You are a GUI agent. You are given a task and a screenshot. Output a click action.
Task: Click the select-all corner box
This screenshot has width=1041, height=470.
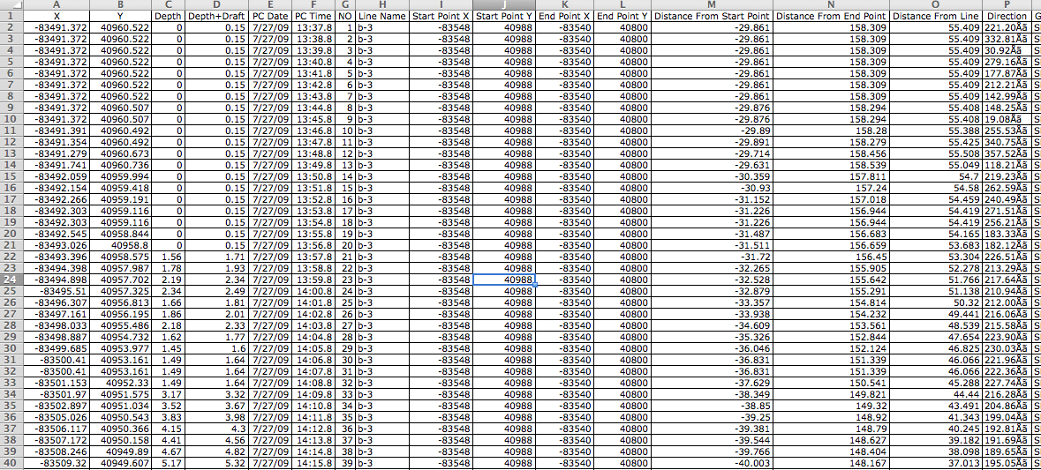(10, 4)
